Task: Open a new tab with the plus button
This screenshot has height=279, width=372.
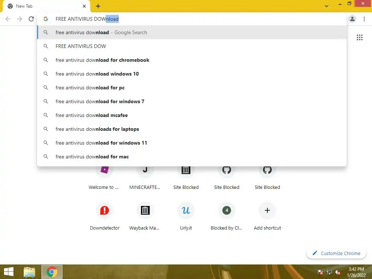Action: click(98, 6)
